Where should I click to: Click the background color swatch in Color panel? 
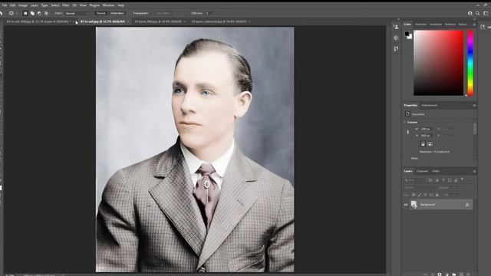410,37
